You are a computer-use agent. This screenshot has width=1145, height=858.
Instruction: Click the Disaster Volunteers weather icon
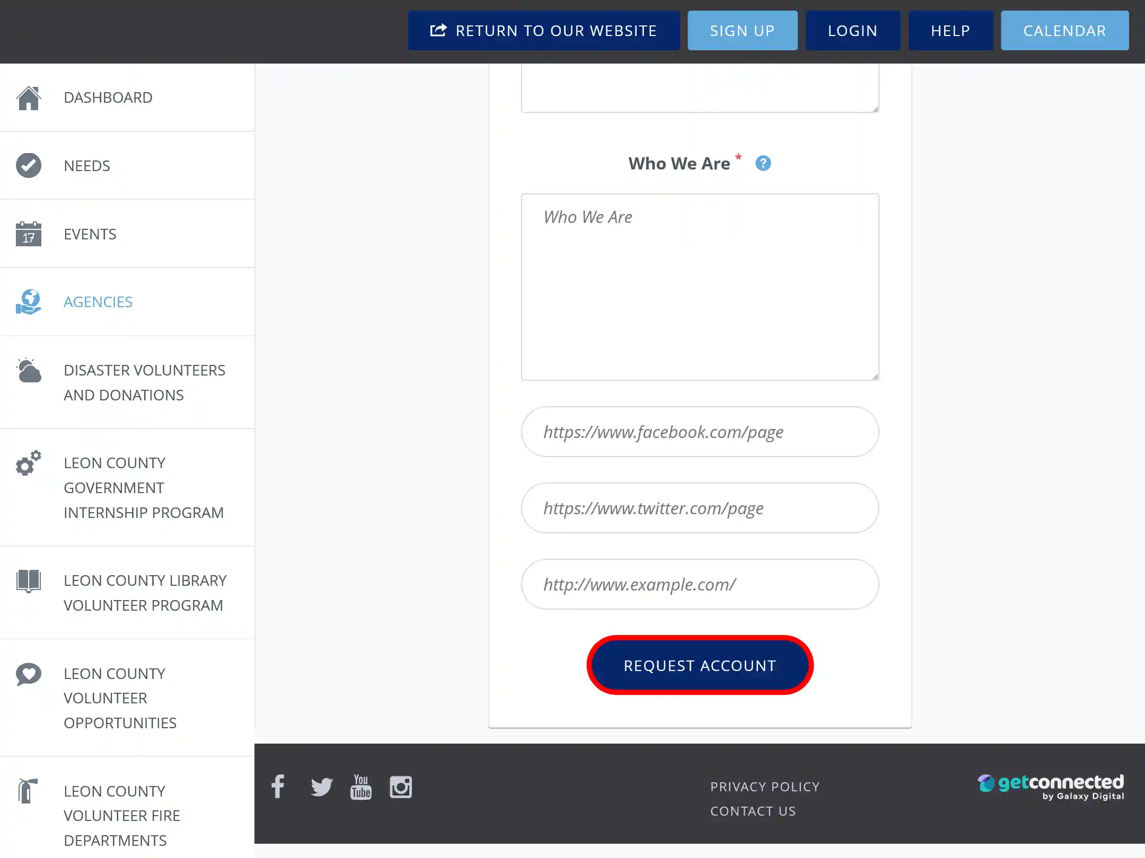[x=29, y=370]
